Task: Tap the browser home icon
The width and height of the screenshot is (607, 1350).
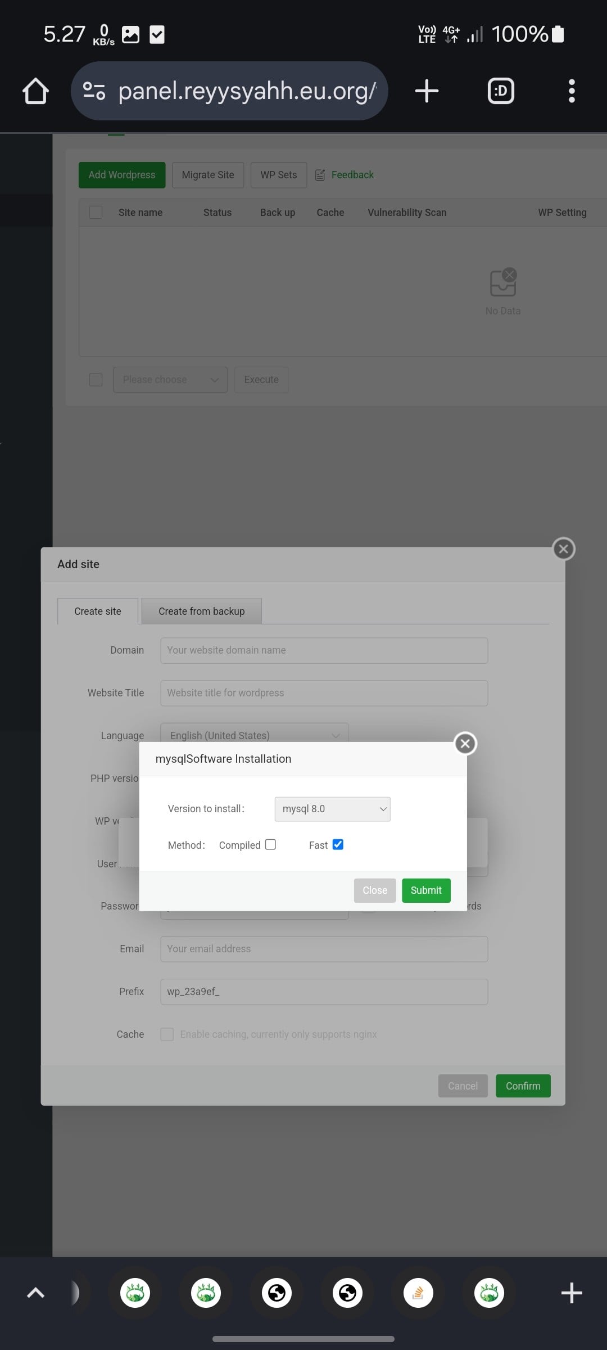Action: pos(35,91)
